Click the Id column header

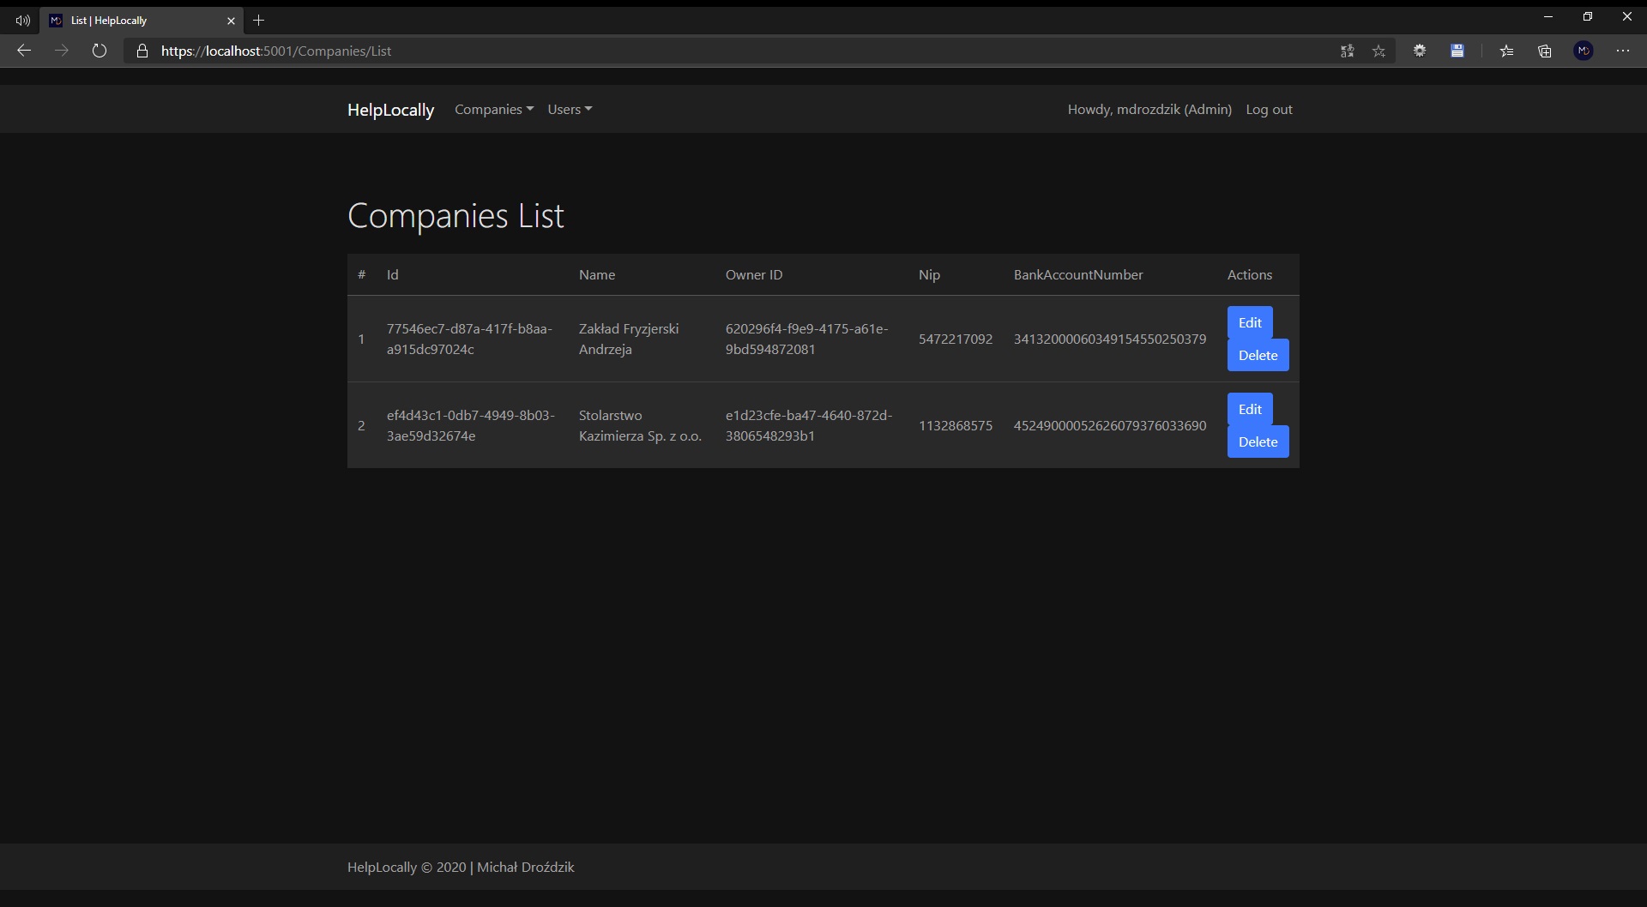click(x=393, y=274)
